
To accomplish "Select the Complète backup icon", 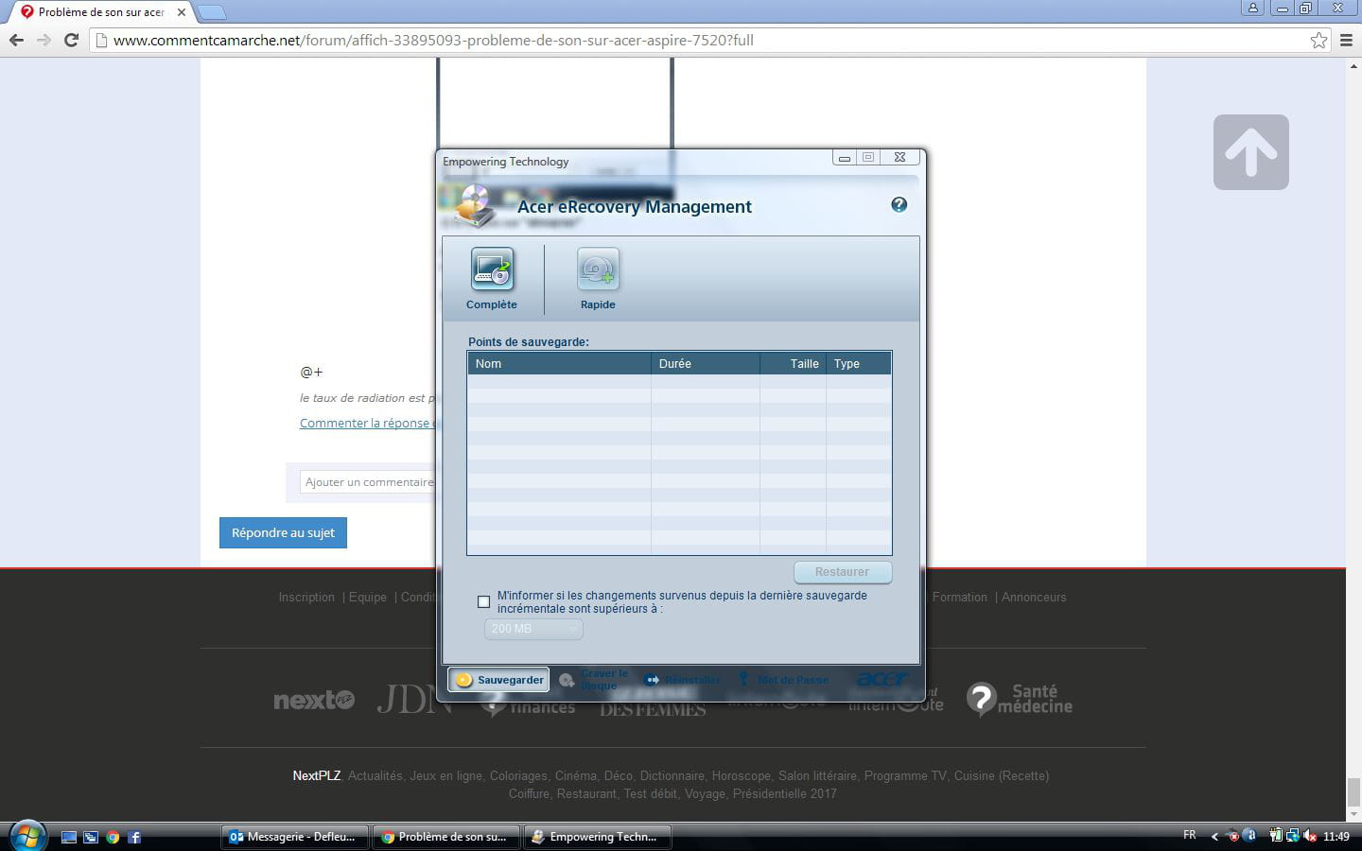I will pyautogui.click(x=492, y=270).
